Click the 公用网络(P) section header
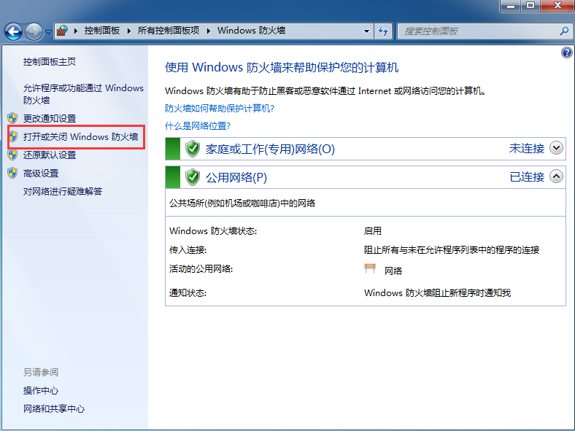Image resolution: width=575 pixels, height=431 pixels. click(366, 177)
